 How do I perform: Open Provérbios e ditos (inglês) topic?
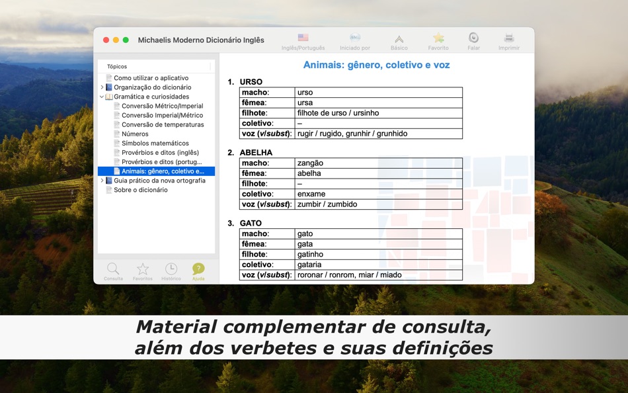(160, 152)
